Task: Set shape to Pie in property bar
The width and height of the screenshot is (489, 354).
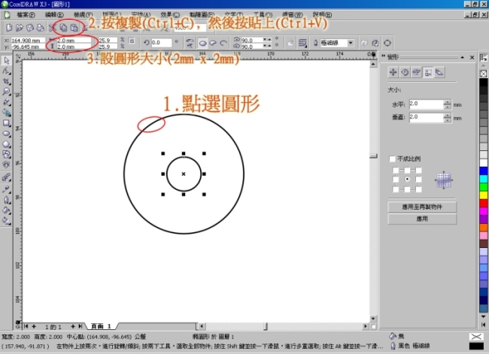Action: 213,43
